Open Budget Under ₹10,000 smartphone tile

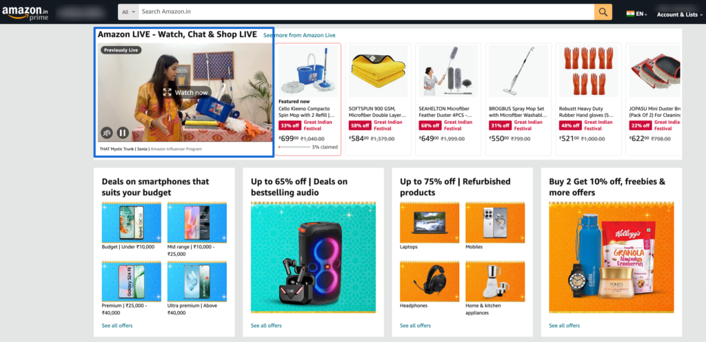[x=132, y=223]
